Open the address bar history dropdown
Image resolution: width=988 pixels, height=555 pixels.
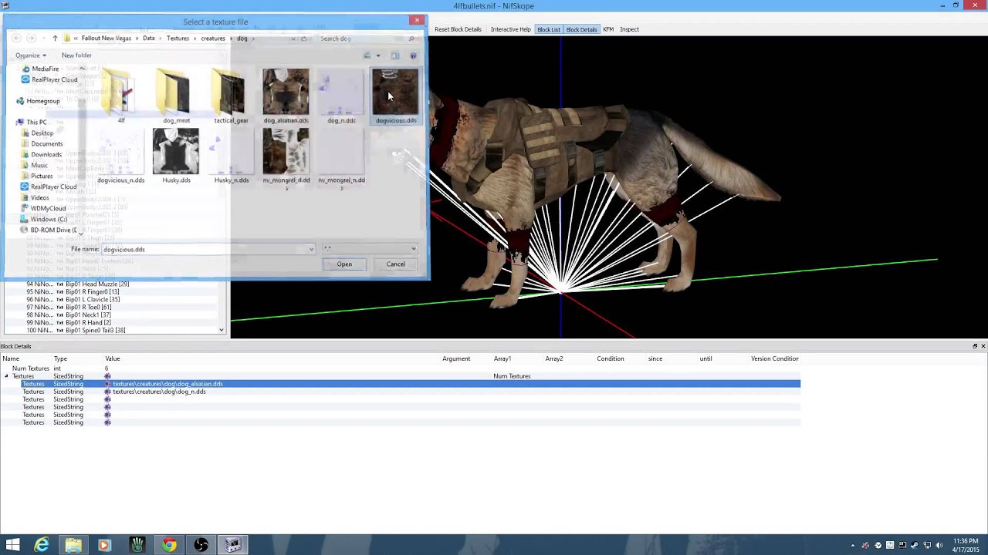[292, 39]
